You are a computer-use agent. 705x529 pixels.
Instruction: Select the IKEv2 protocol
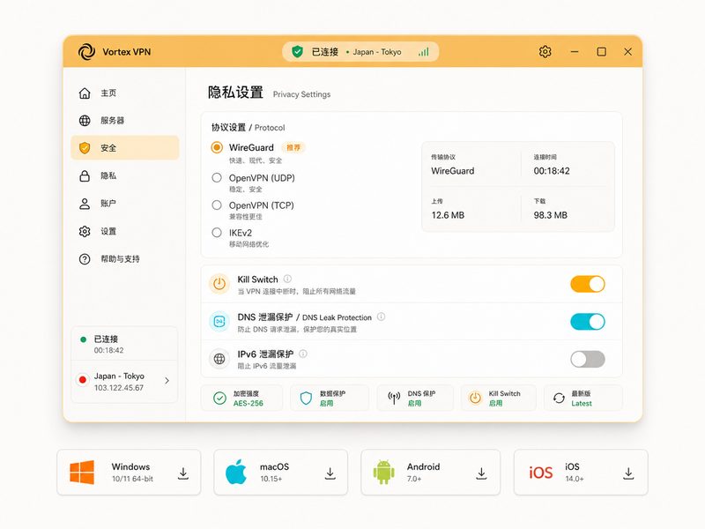(x=217, y=233)
